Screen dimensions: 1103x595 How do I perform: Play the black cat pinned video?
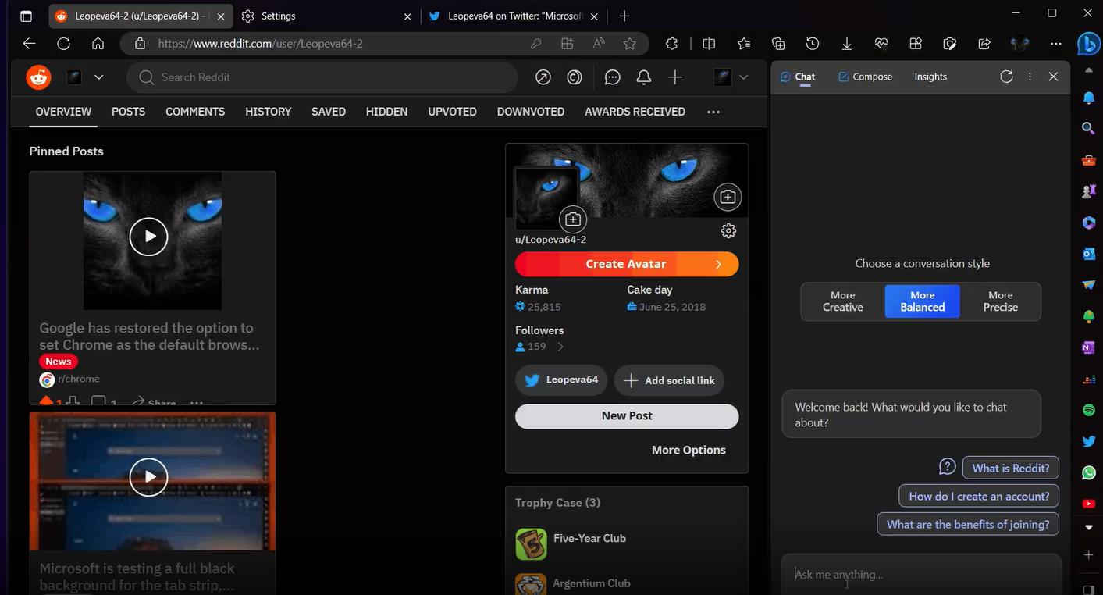pos(148,237)
